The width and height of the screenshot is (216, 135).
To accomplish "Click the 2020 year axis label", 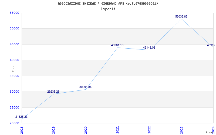I will [x=86, y=129].
